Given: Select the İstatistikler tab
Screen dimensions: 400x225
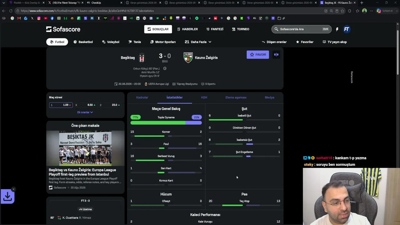Looking at the screenshot, I should tap(174, 97).
